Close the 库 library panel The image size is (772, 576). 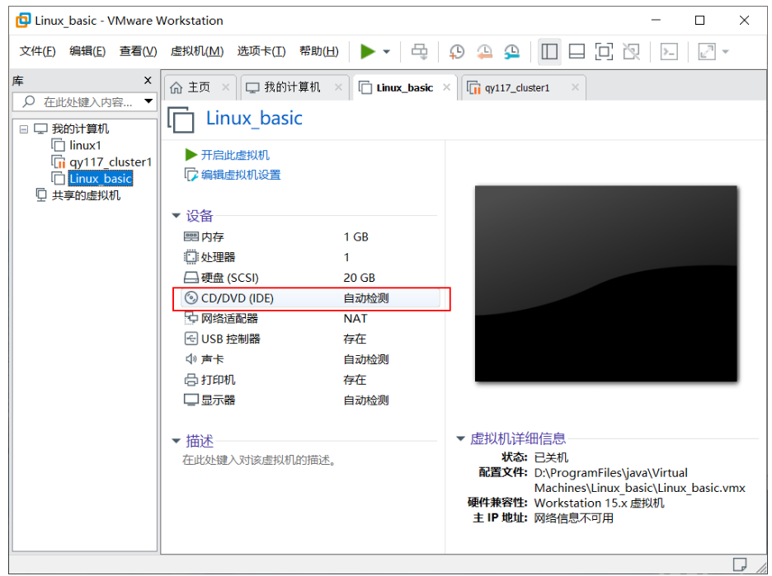pos(148,80)
